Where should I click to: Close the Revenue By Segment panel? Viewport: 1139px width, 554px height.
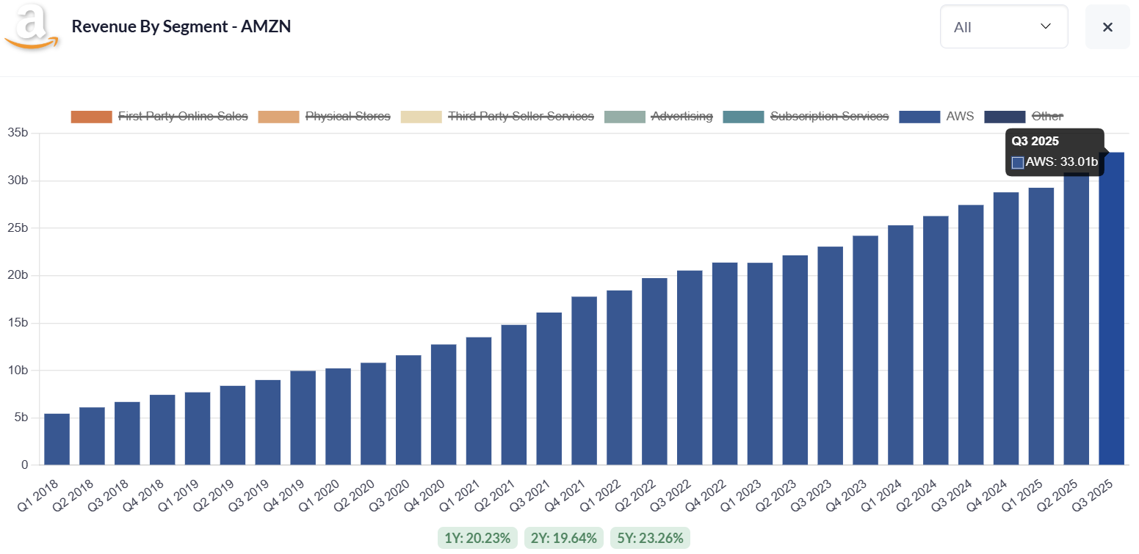pos(1107,27)
